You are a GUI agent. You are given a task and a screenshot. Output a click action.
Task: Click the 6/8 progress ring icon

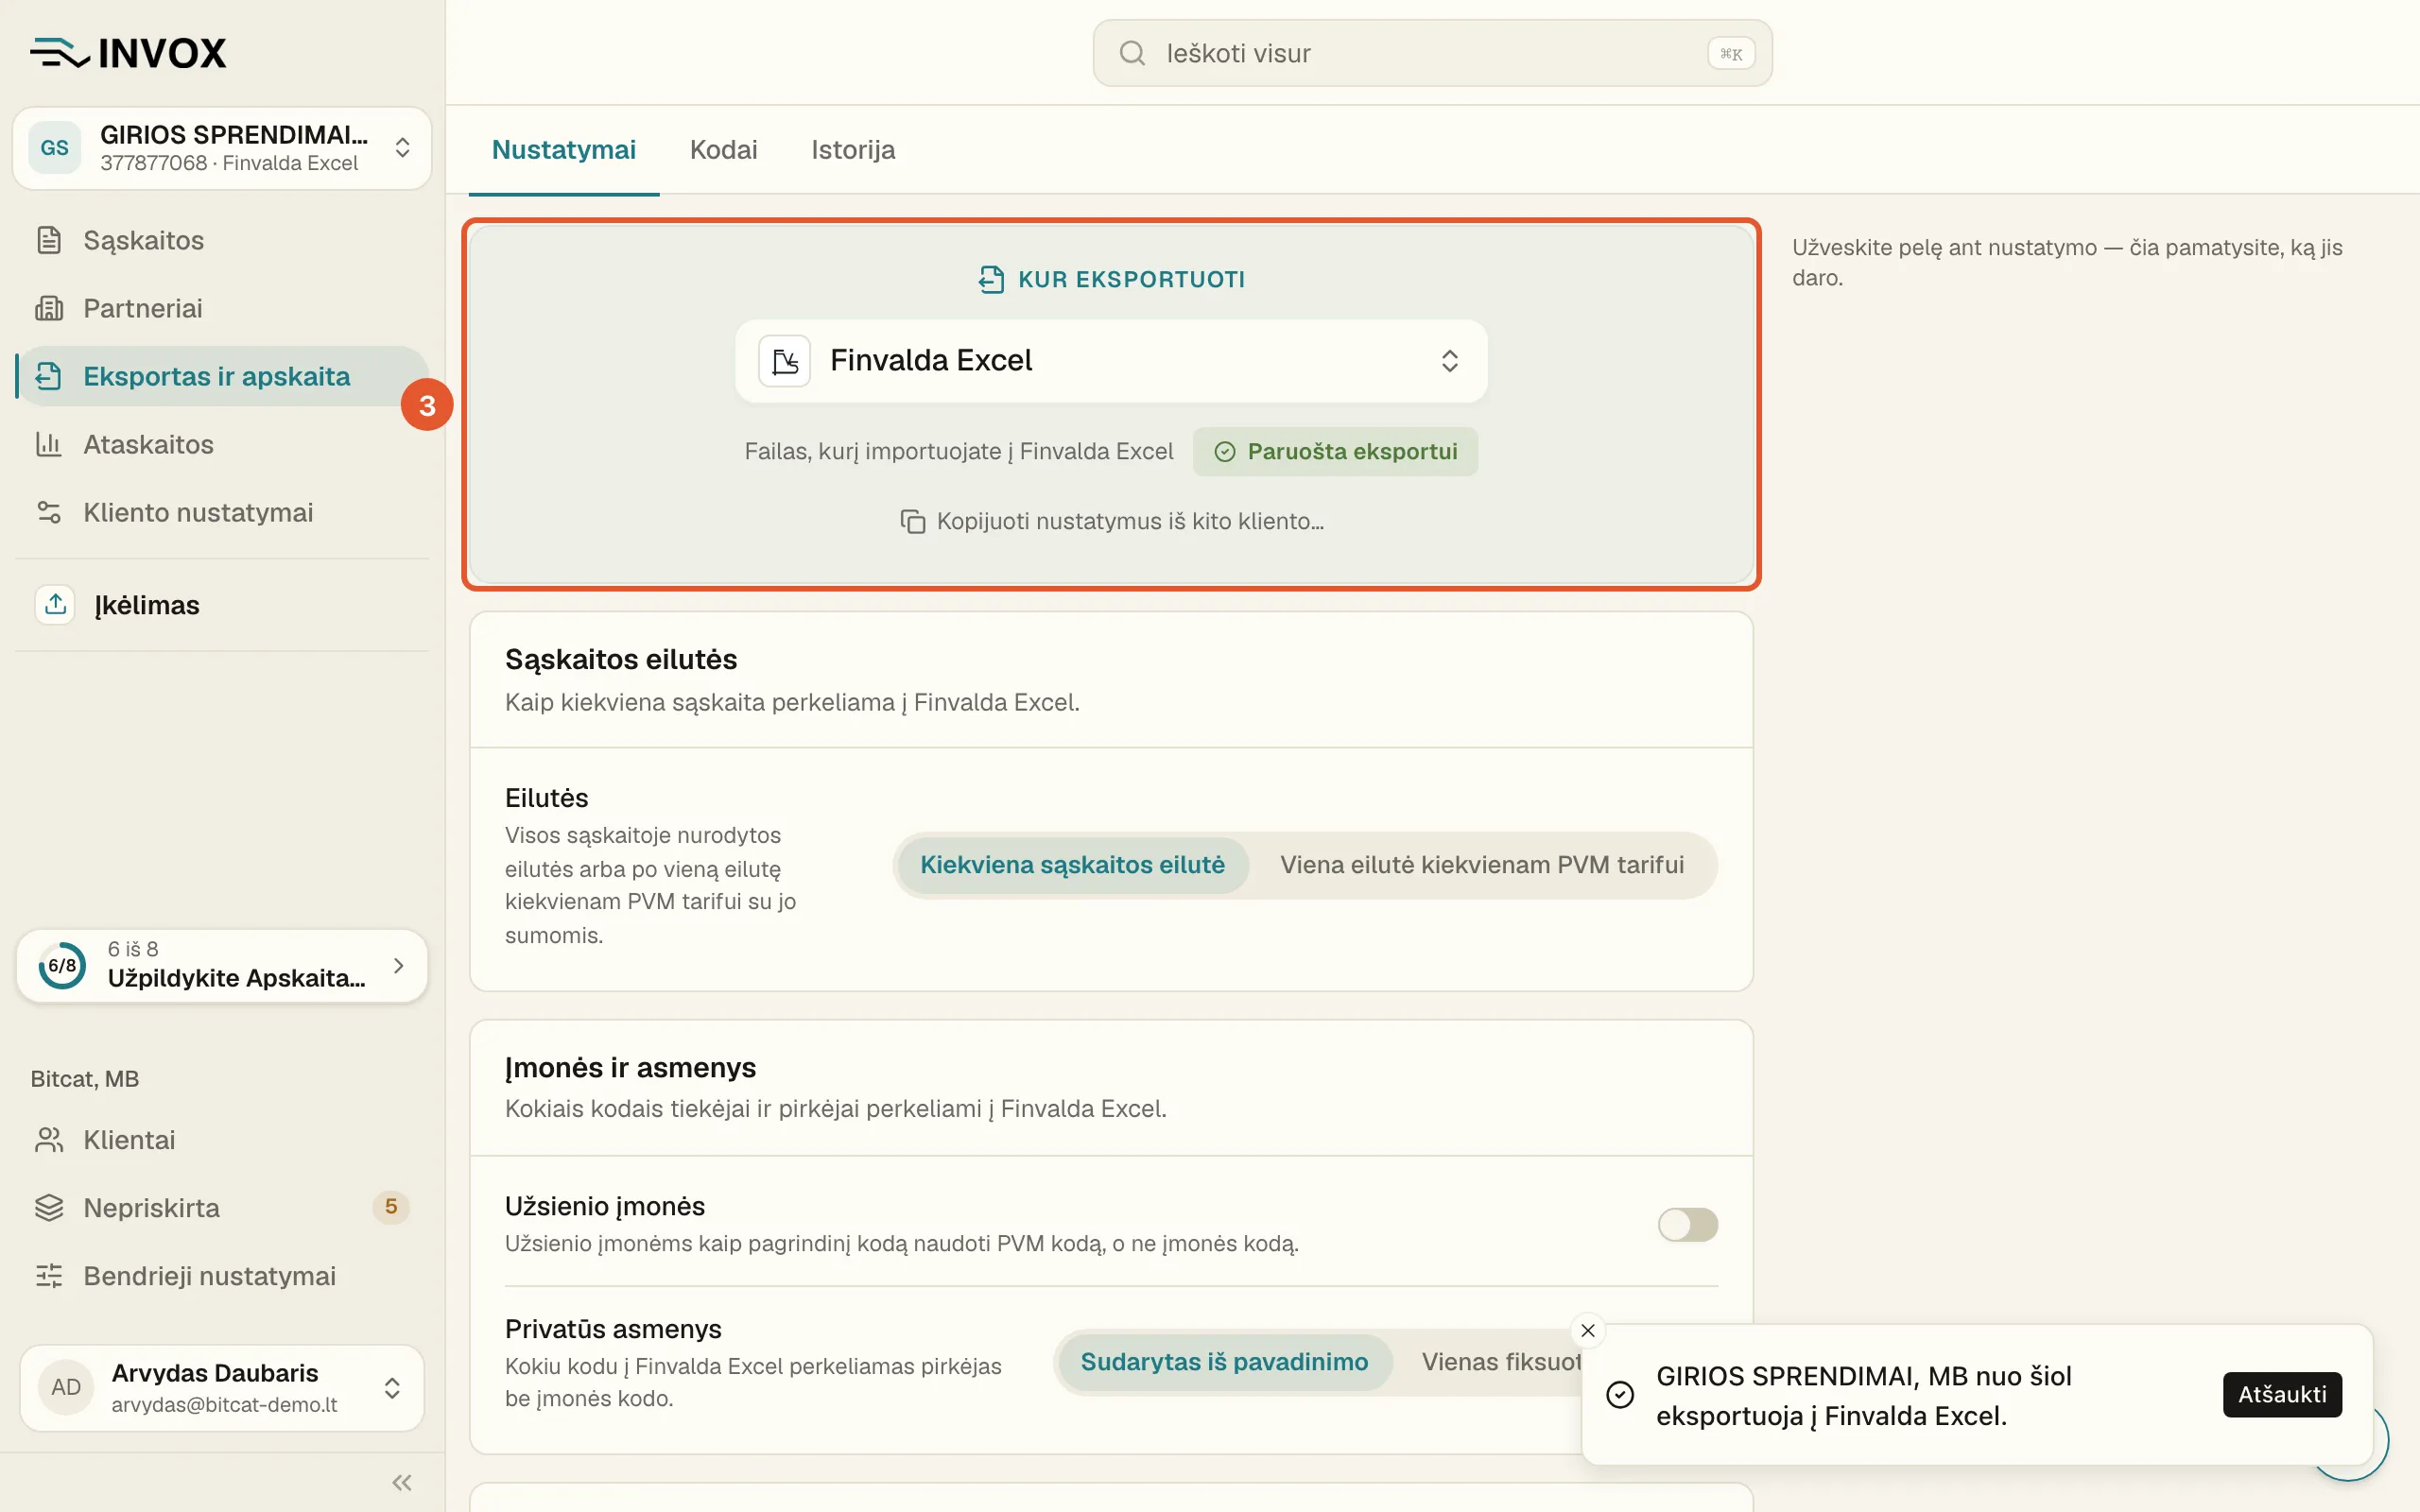coord(62,966)
